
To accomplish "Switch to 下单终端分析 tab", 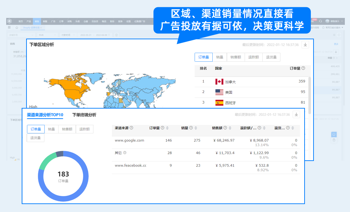I will pos(84,115).
